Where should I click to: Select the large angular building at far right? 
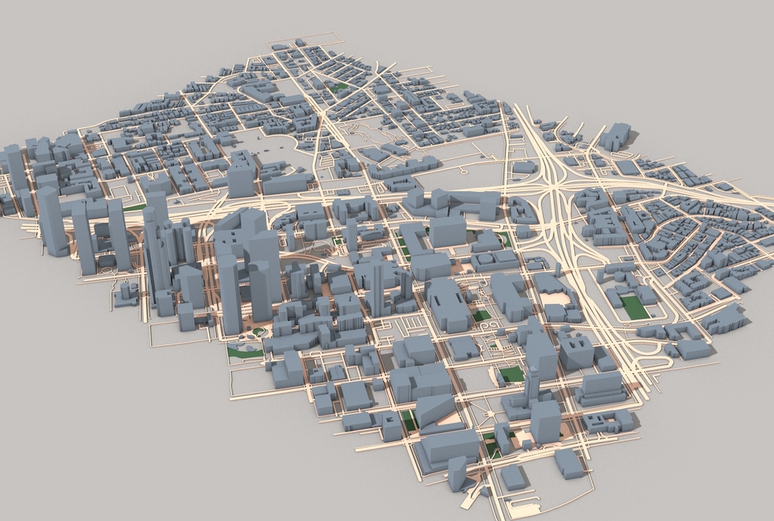(x=723, y=319)
